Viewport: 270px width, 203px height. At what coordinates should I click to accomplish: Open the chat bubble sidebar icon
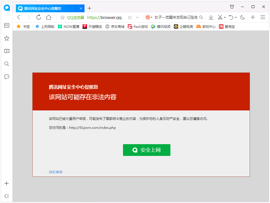(x=7, y=76)
